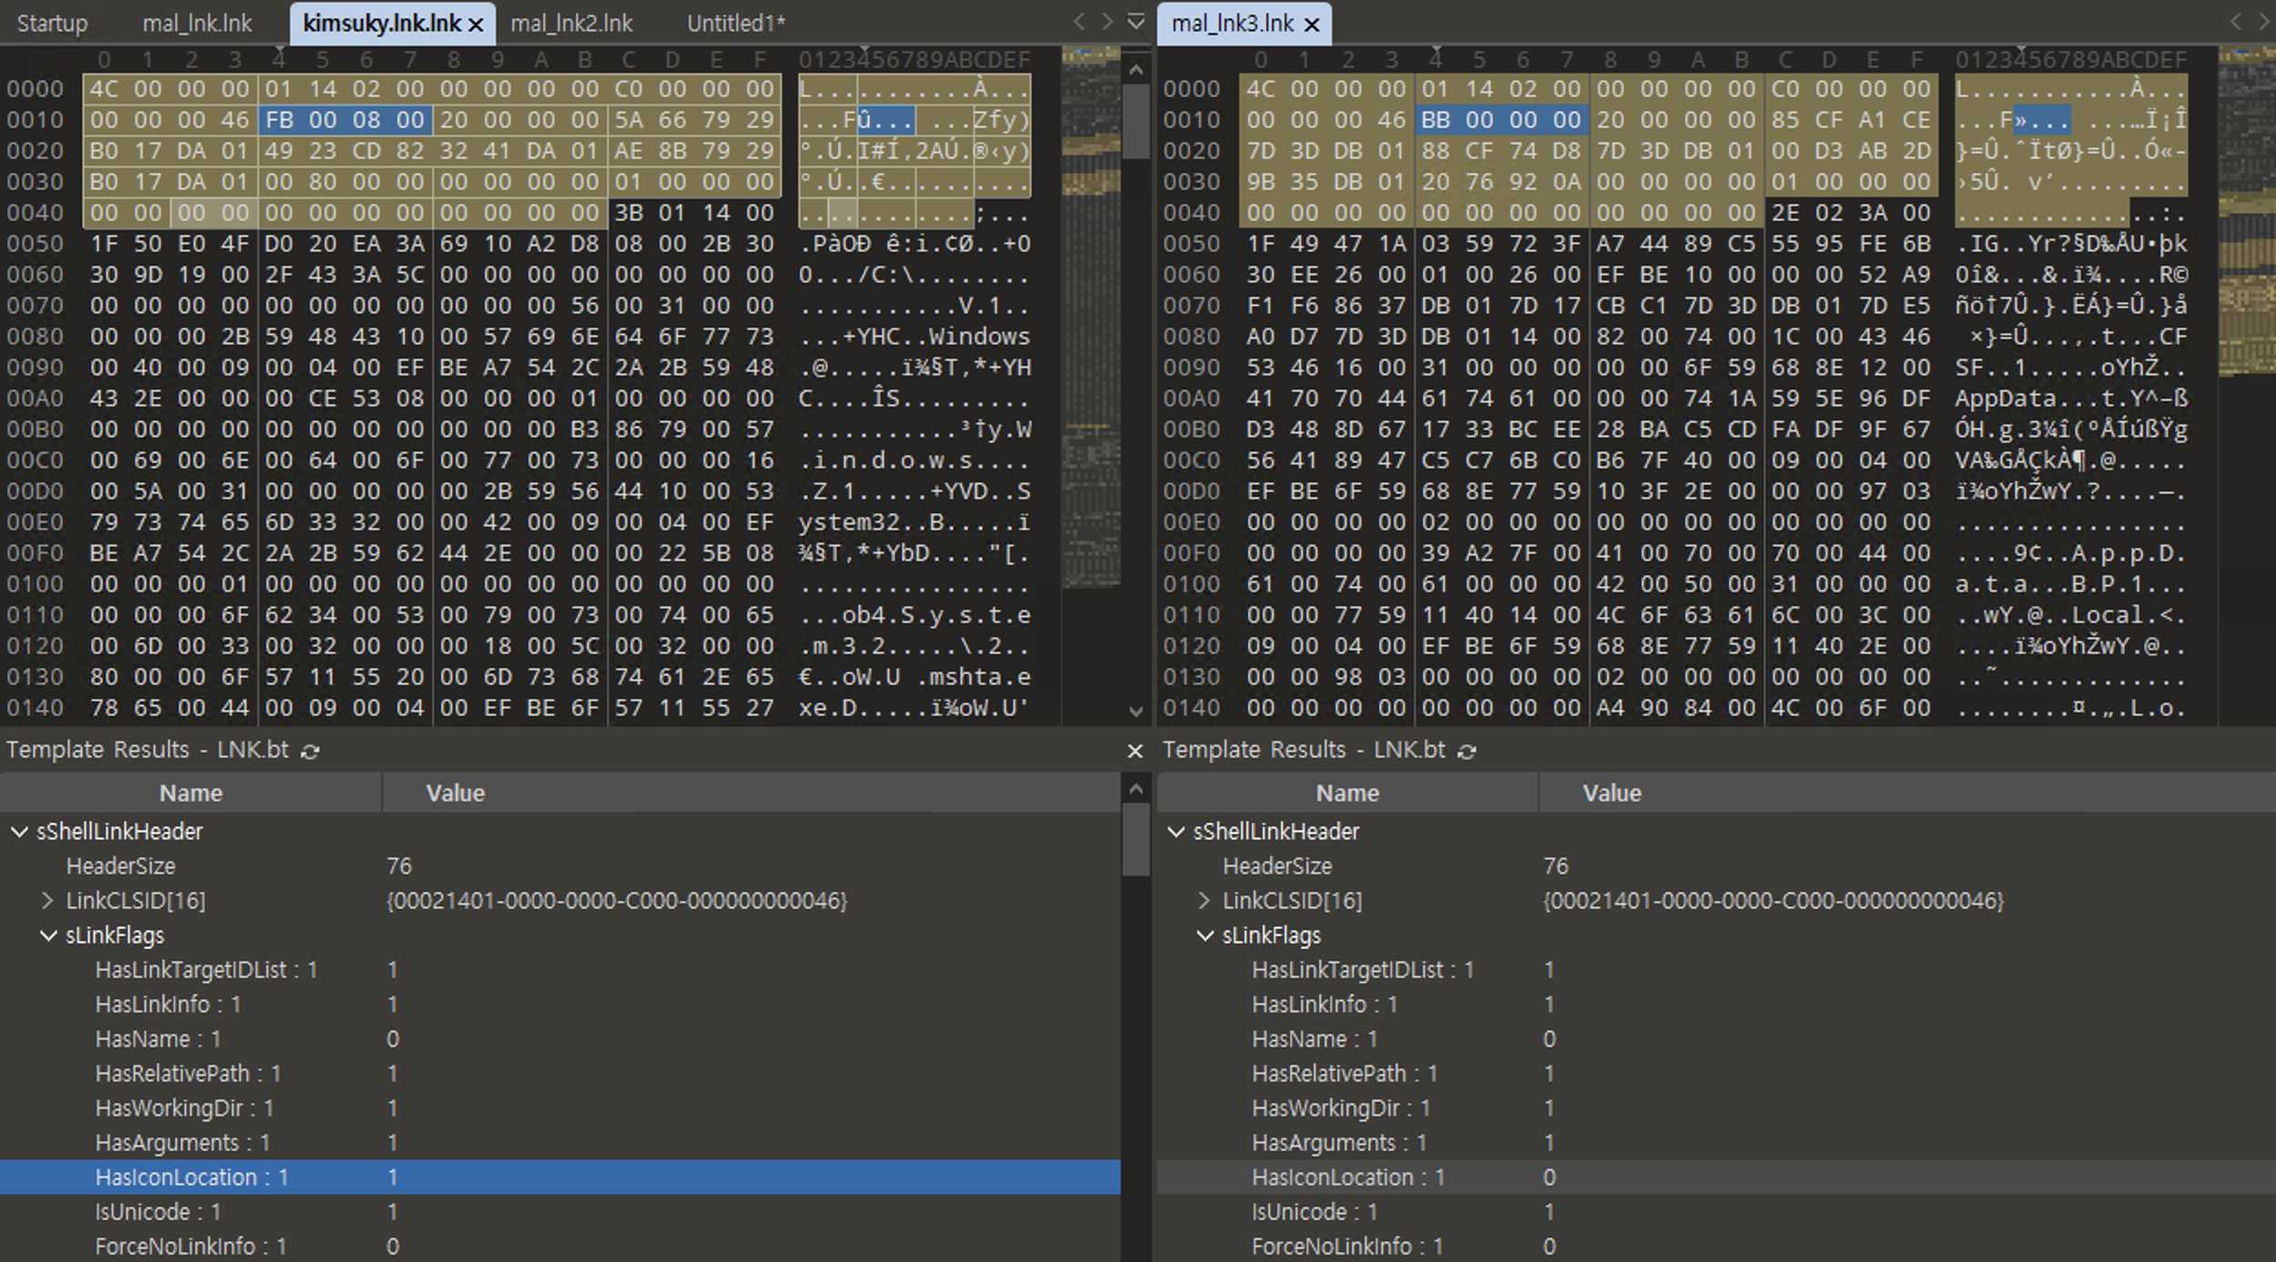
Task: Refresh right Template Results LNK.bt
Action: pyautogui.click(x=1467, y=751)
